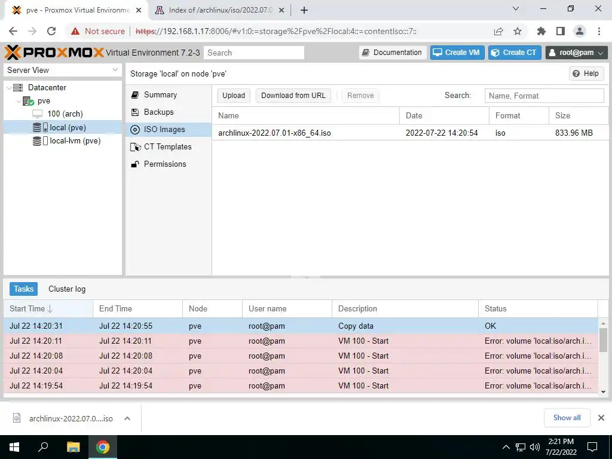Sort ISO list by Name column
This screenshot has width=612, height=459.
[306, 115]
